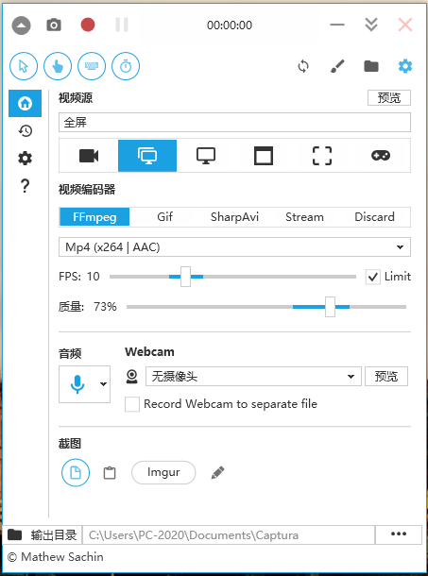Open recent recordings history tab
The height and width of the screenshot is (576, 428).
tap(25, 130)
